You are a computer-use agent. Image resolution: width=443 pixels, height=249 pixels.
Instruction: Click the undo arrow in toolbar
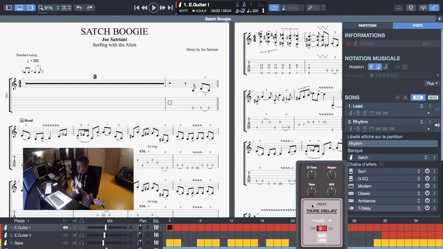[80, 8]
